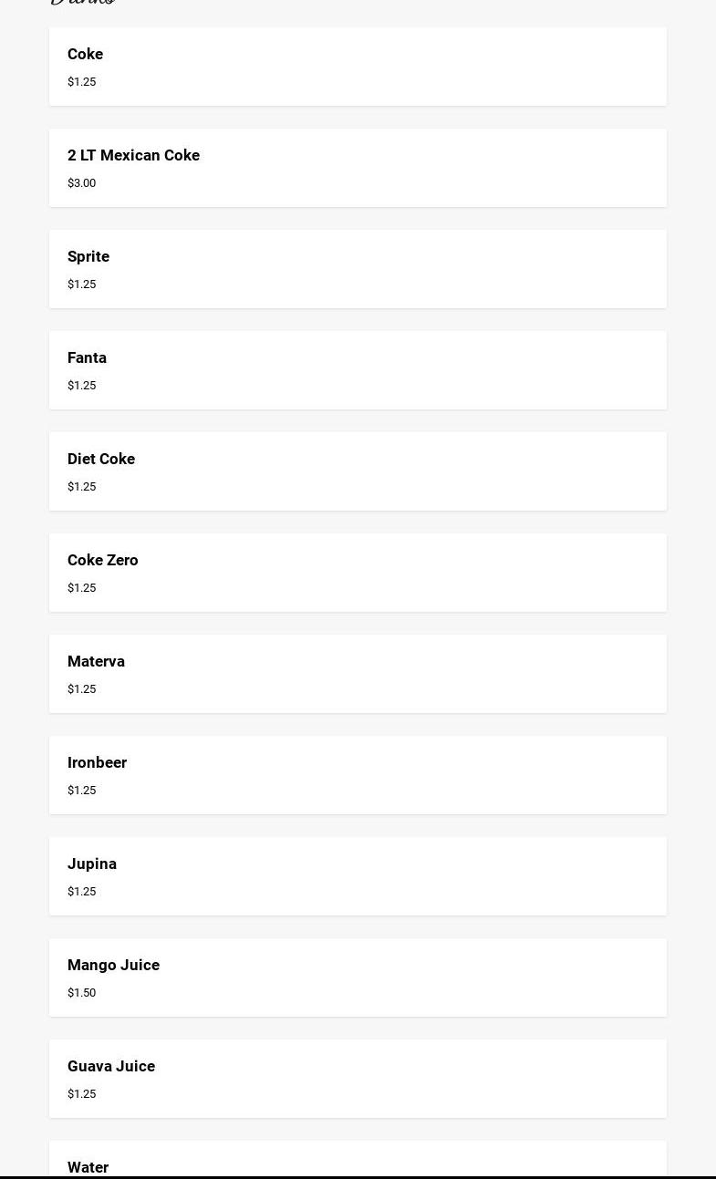716x1179 pixels.
Task: Click the $3.00 price label
Action: pos(81,183)
